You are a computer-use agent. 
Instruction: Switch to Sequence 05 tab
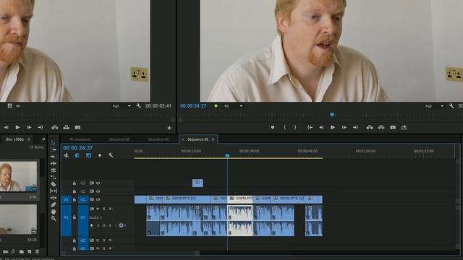158,139
